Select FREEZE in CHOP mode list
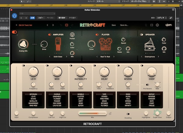 coord(152,106)
